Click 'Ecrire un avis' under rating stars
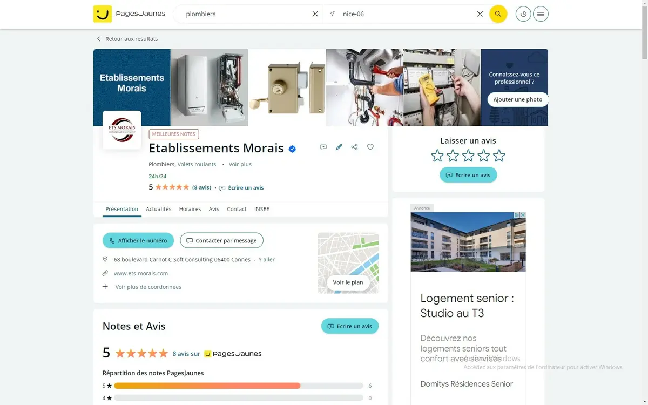Viewport: 648px width, 405px height. 468,175
